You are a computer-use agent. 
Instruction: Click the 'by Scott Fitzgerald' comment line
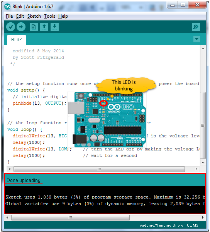pyautogui.click(x=38, y=57)
